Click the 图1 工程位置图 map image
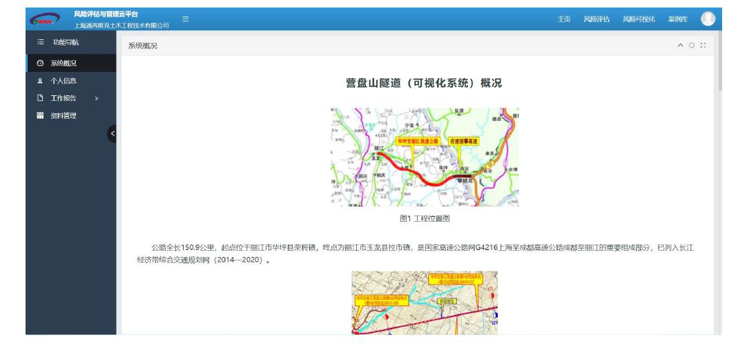The height and width of the screenshot is (362, 738). 425,157
